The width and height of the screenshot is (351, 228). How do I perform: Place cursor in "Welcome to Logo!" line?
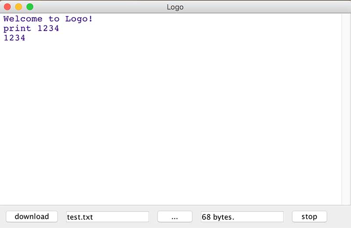48,19
